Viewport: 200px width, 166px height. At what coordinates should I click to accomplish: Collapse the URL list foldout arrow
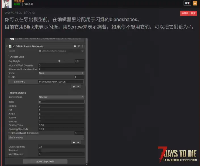click(x=9, y=77)
